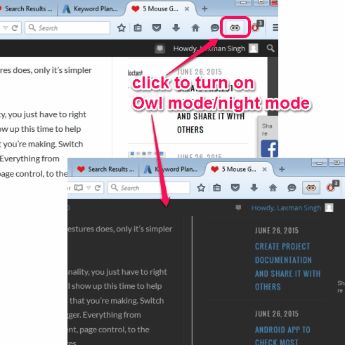This screenshot has height=345, width=345.
Task: Click Search field in bottom window
Action: pos(149,188)
